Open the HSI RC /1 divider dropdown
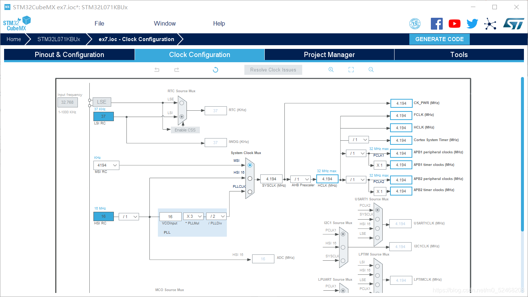The height and width of the screenshot is (297, 528). (x=129, y=216)
